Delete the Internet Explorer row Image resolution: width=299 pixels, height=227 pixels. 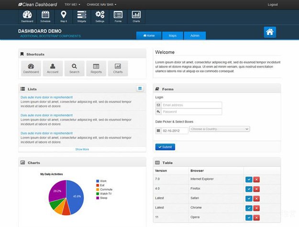click(256, 180)
